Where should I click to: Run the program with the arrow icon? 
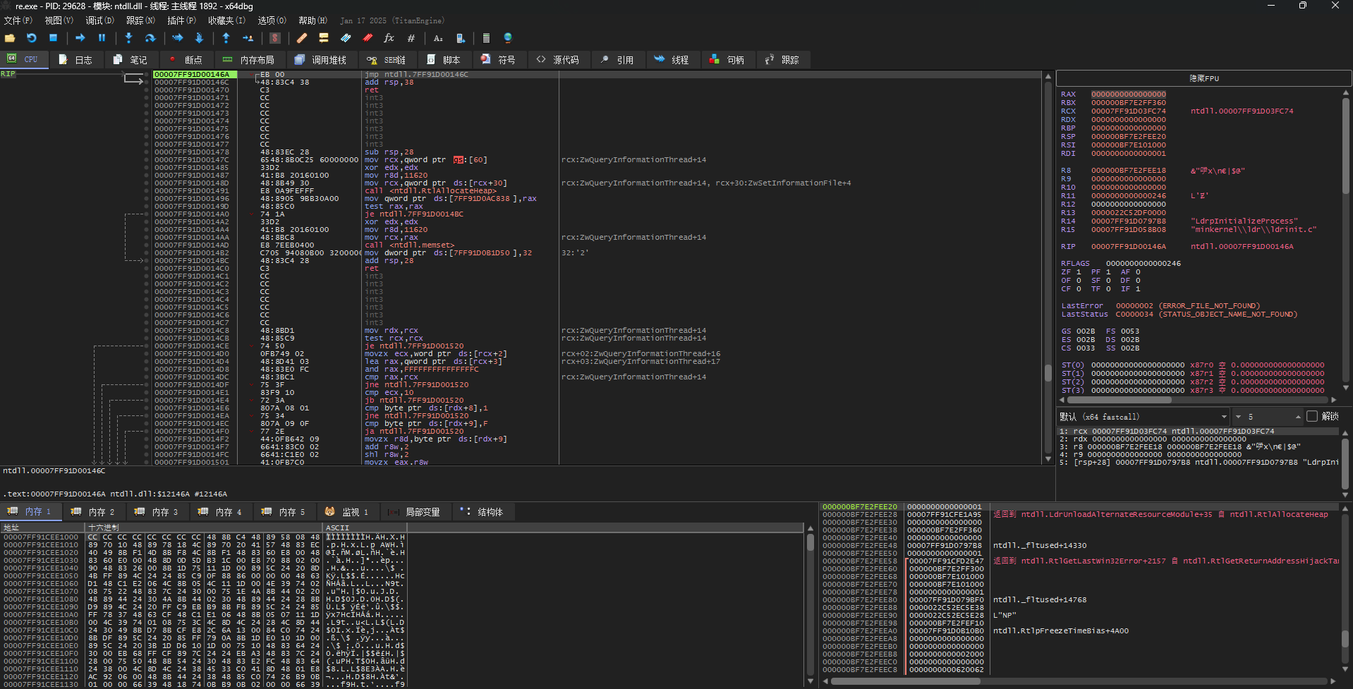click(80, 38)
